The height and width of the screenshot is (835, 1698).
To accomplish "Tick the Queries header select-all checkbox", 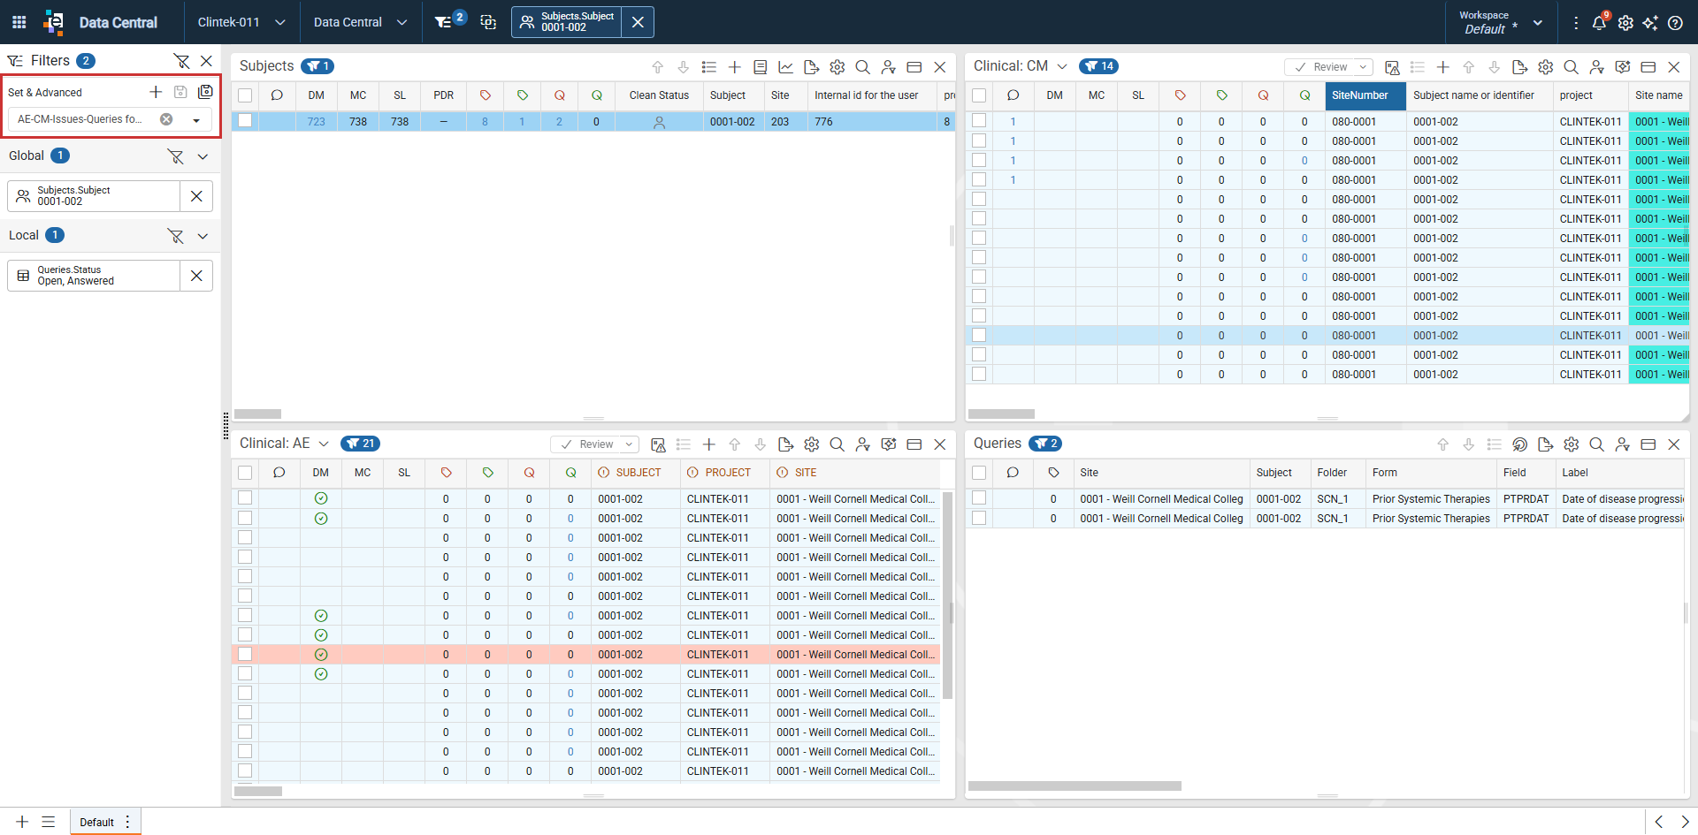I will tap(979, 473).
